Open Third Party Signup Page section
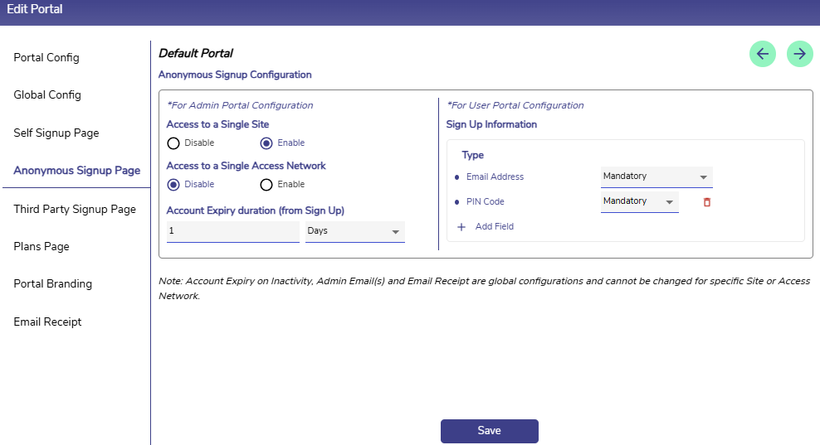The width and height of the screenshot is (820, 445). pos(75,210)
